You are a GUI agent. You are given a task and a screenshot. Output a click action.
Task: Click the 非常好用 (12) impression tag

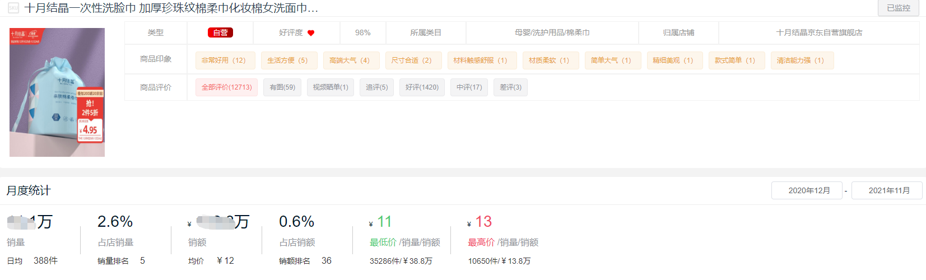point(225,60)
